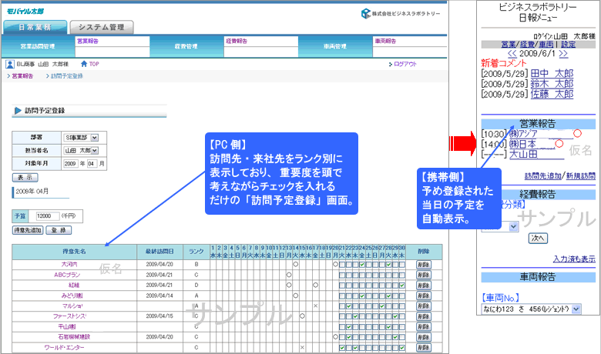
Task: Click the 訪問予定登録 breadcrumb link
Action: pyautogui.click(x=67, y=76)
